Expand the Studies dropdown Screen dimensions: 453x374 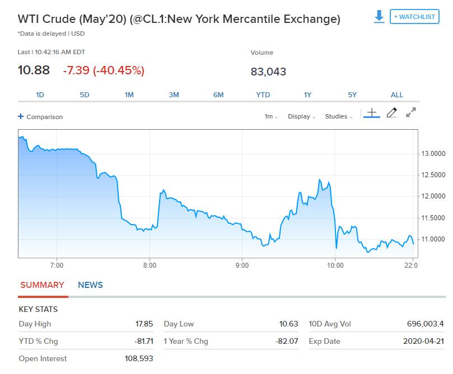pos(339,117)
